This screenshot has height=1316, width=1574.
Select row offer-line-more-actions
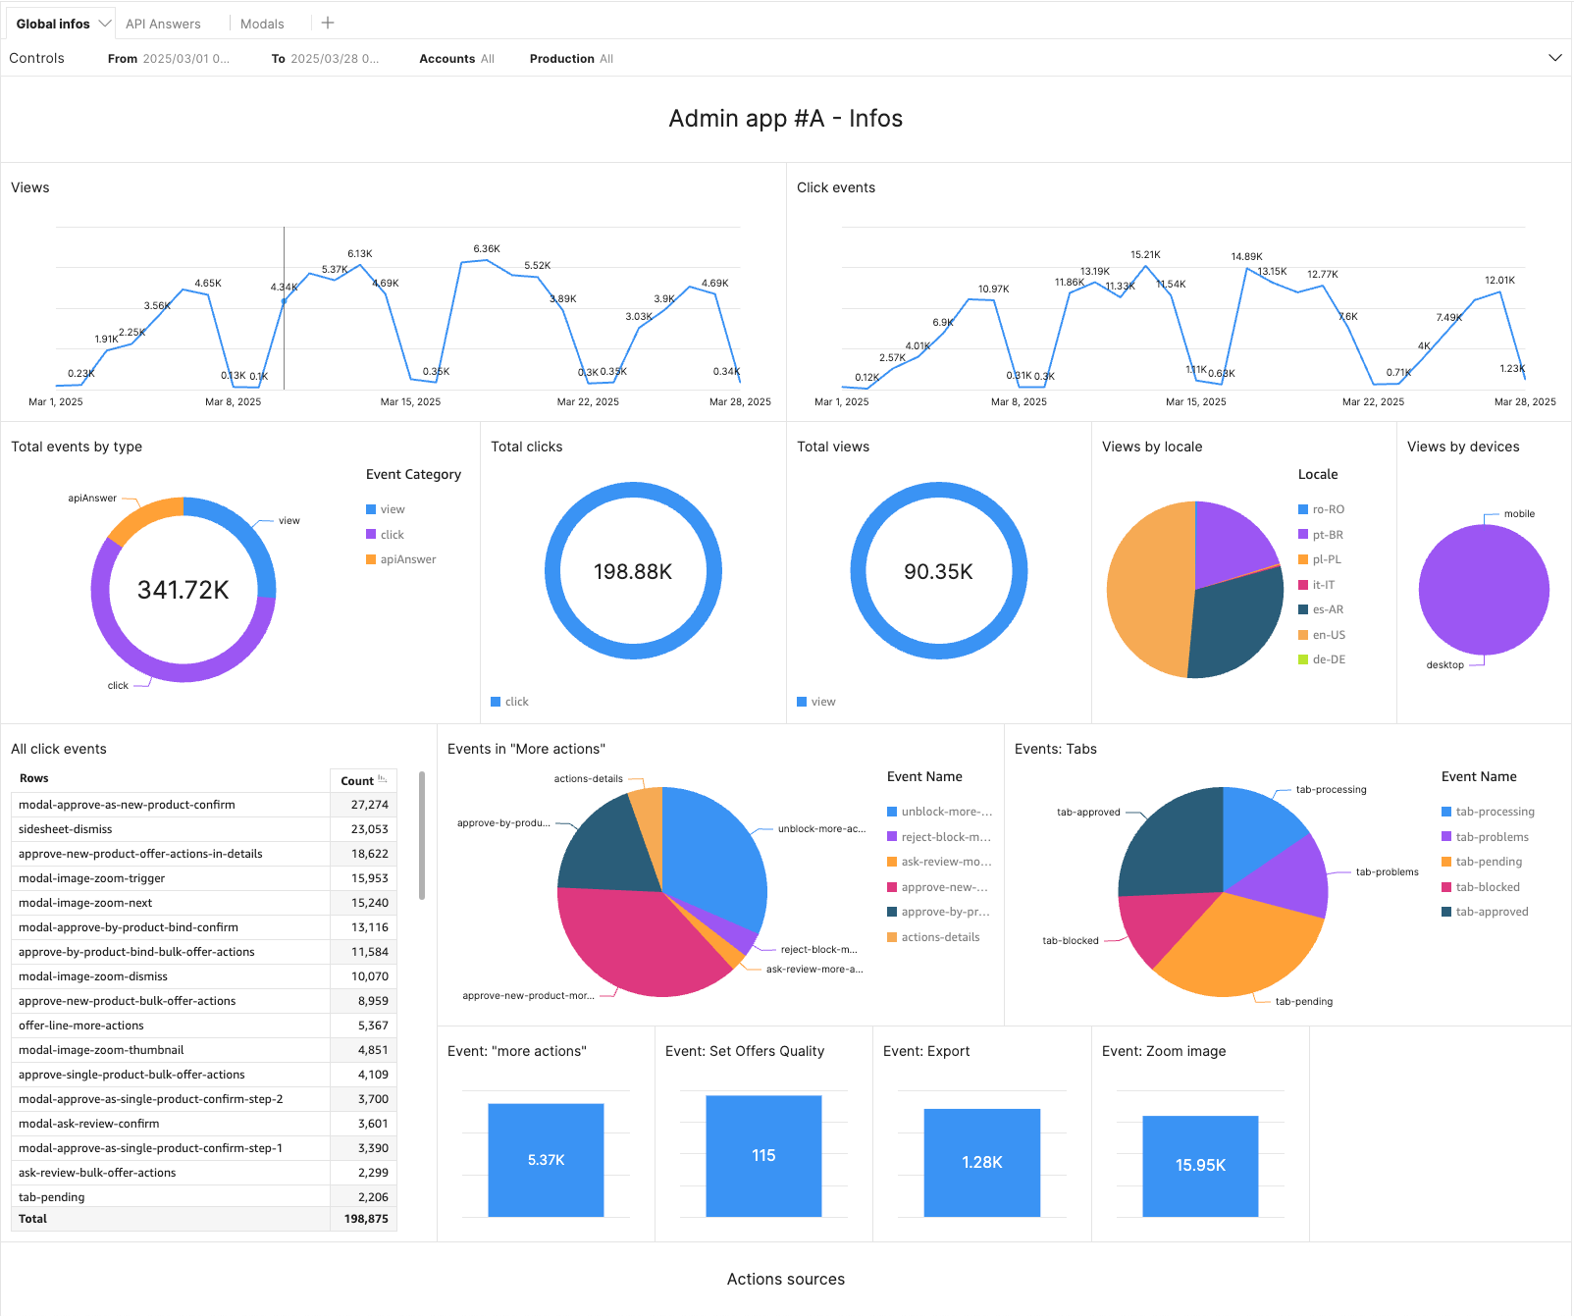[204, 1026]
